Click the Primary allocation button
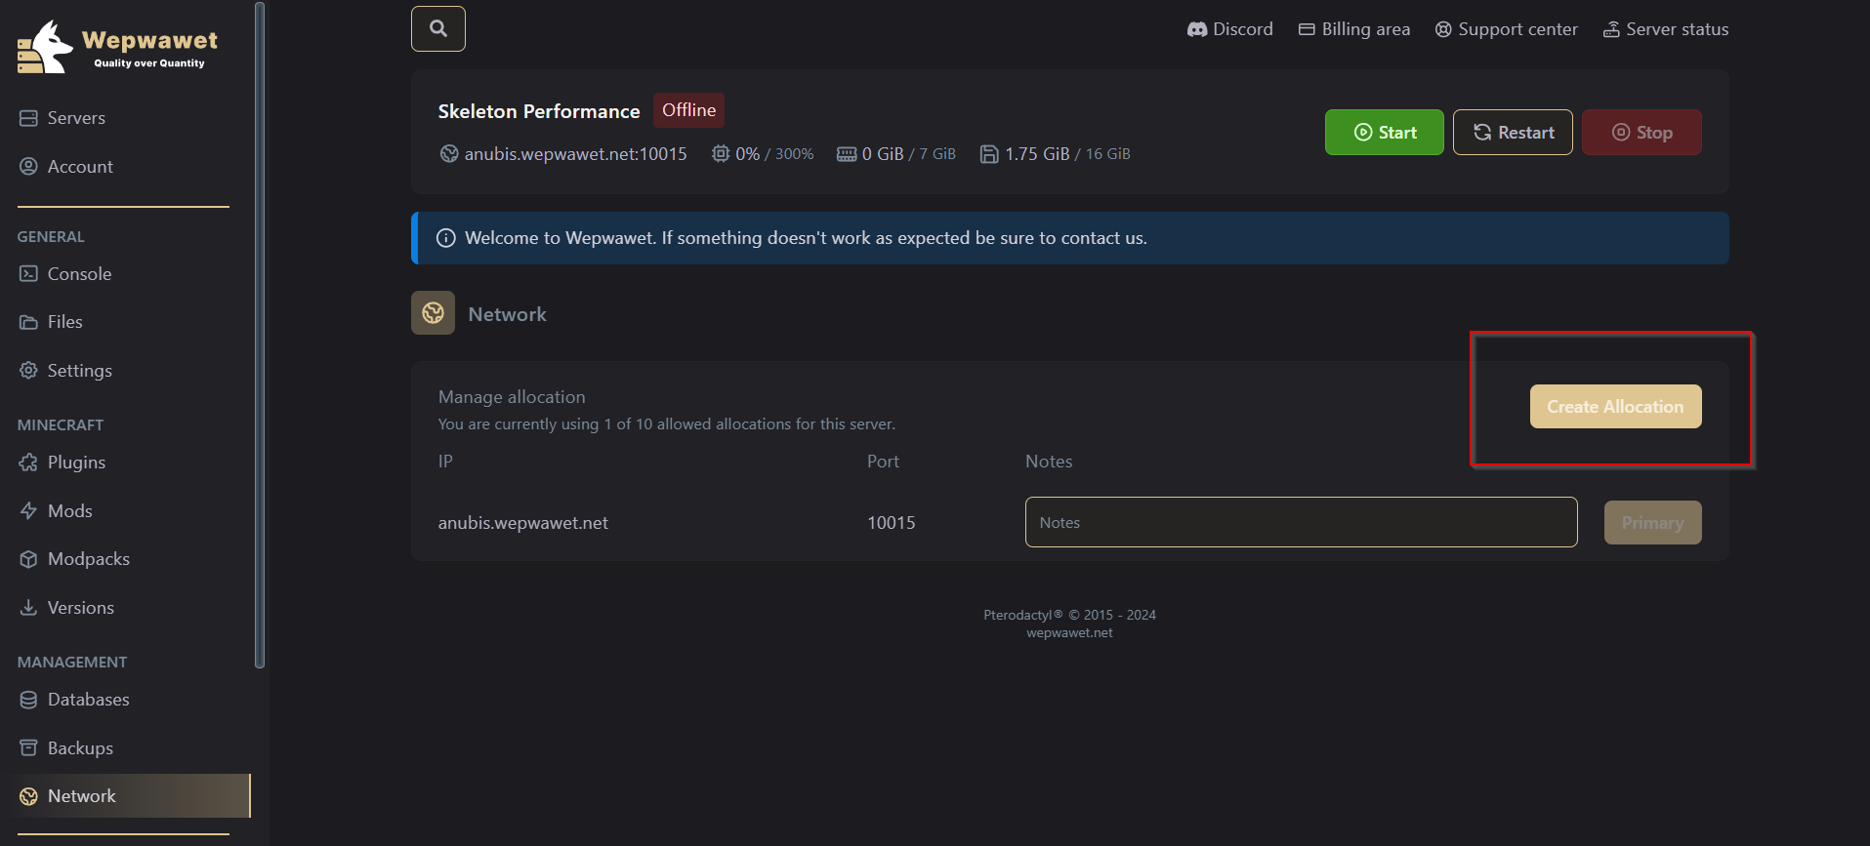1870x846 pixels. pos(1652,522)
